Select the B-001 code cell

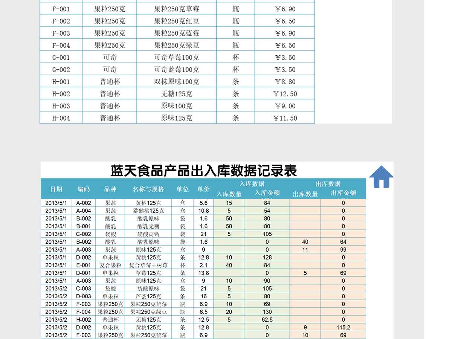(84, 226)
